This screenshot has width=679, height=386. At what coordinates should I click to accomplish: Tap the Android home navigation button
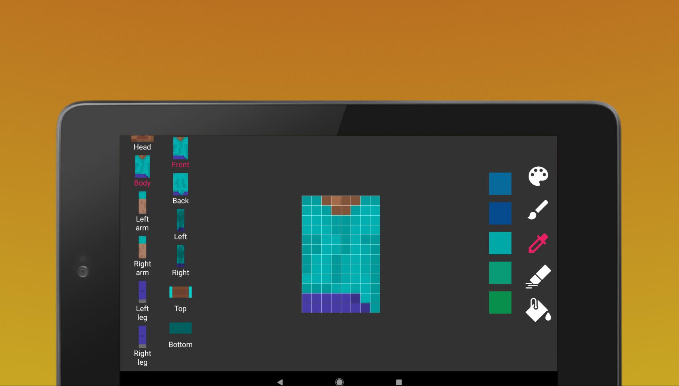click(339, 382)
